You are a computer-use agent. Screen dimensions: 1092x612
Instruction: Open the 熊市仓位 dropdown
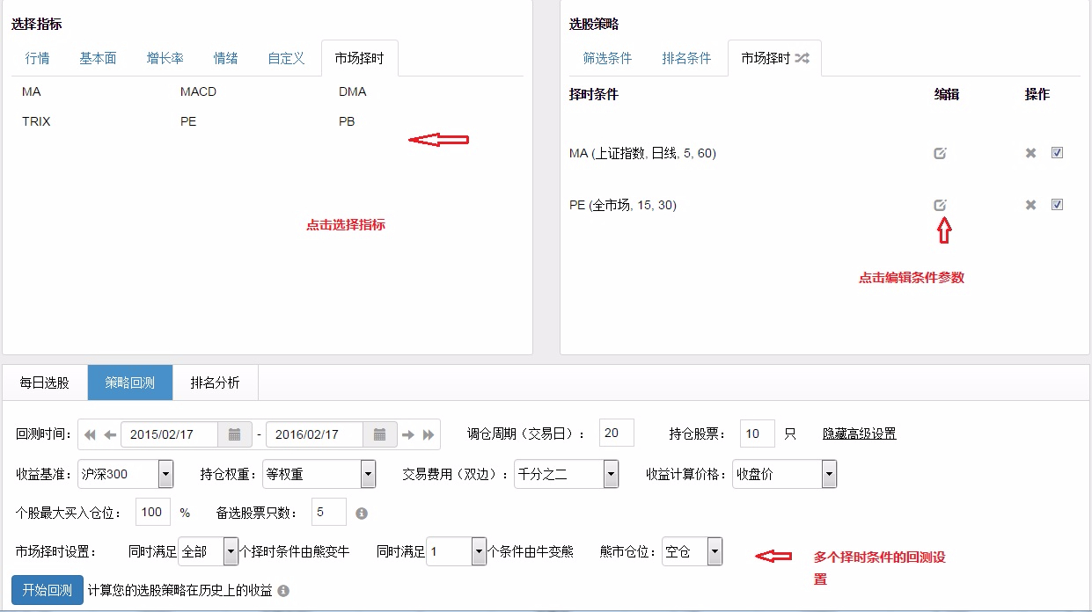click(715, 552)
